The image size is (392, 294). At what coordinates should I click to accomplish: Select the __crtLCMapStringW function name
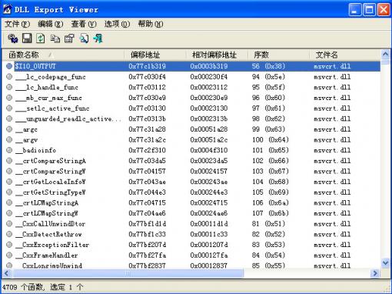[x=46, y=213]
